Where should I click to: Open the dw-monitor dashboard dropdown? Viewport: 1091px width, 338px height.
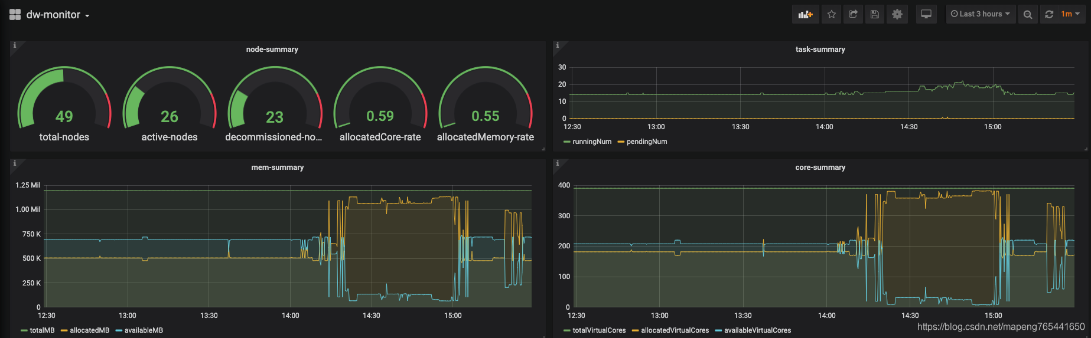click(58, 15)
